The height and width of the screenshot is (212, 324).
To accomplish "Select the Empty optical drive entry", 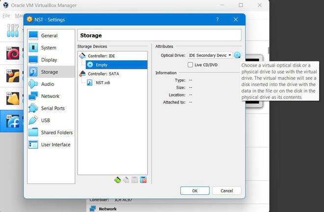I will click(116, 65).
